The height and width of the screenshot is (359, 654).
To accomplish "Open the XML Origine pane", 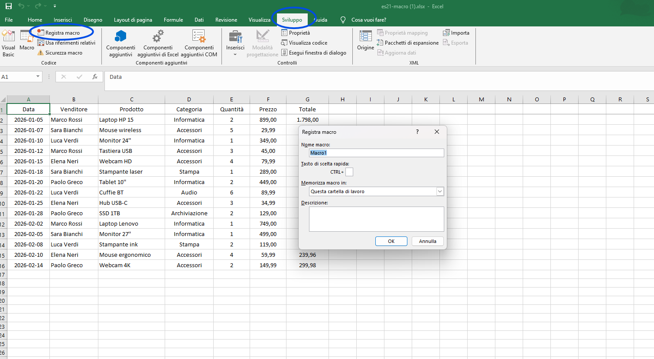I will point(365,41).
